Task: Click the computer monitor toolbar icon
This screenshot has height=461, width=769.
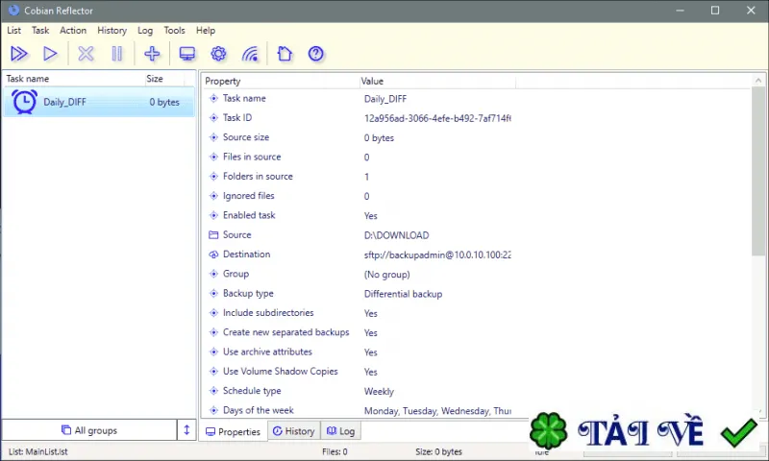Action: pos(186,54)
